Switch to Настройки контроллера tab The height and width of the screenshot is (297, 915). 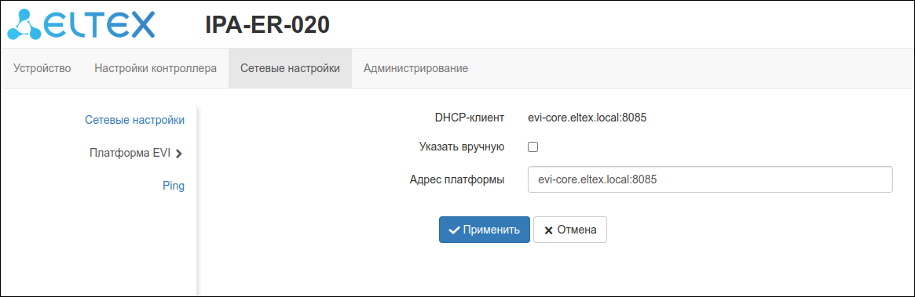(156, 68)
